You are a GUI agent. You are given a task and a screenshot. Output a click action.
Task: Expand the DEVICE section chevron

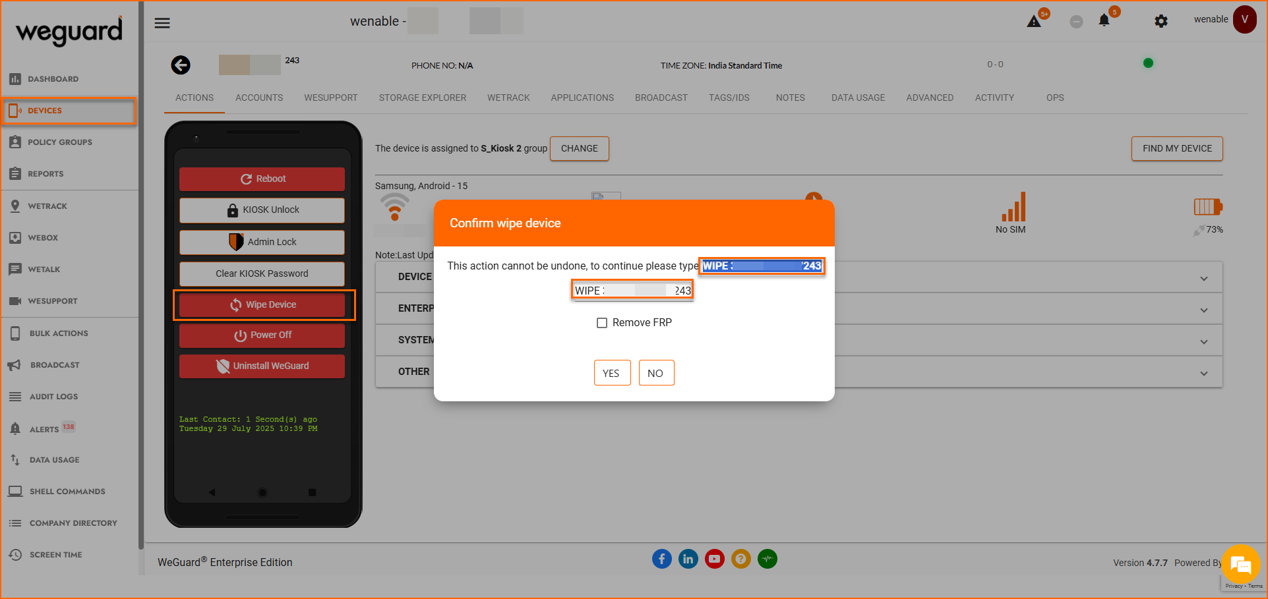[x=1204, y=279]
